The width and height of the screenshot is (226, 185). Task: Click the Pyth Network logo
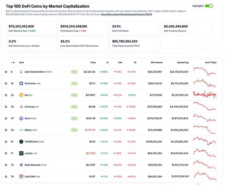pyautogui.click(x=21, y=165)
